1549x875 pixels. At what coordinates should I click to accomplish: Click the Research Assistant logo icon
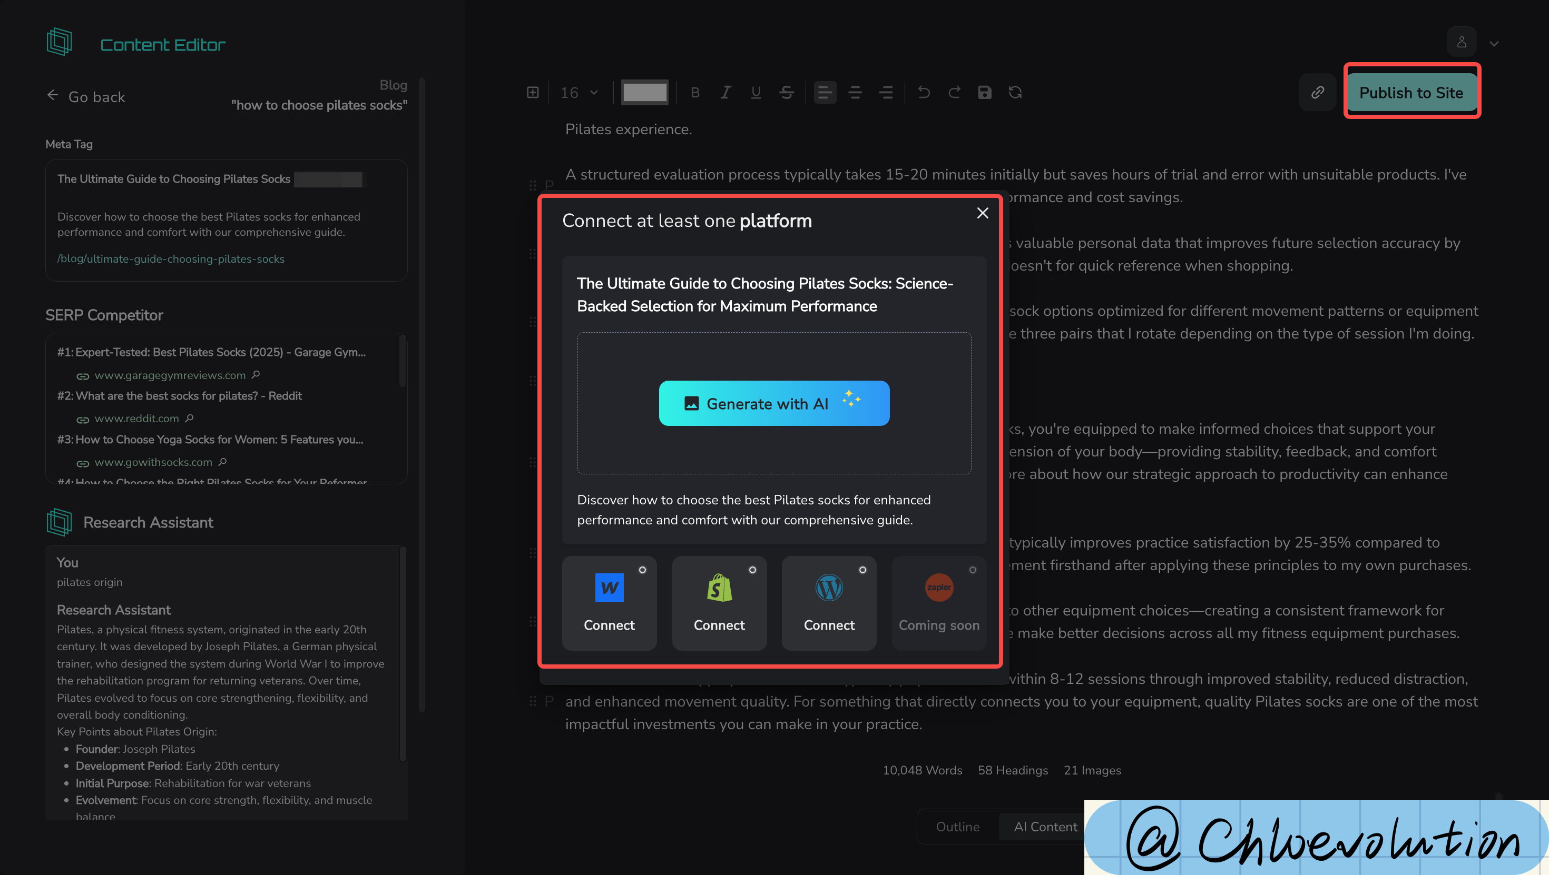[59, 522]
